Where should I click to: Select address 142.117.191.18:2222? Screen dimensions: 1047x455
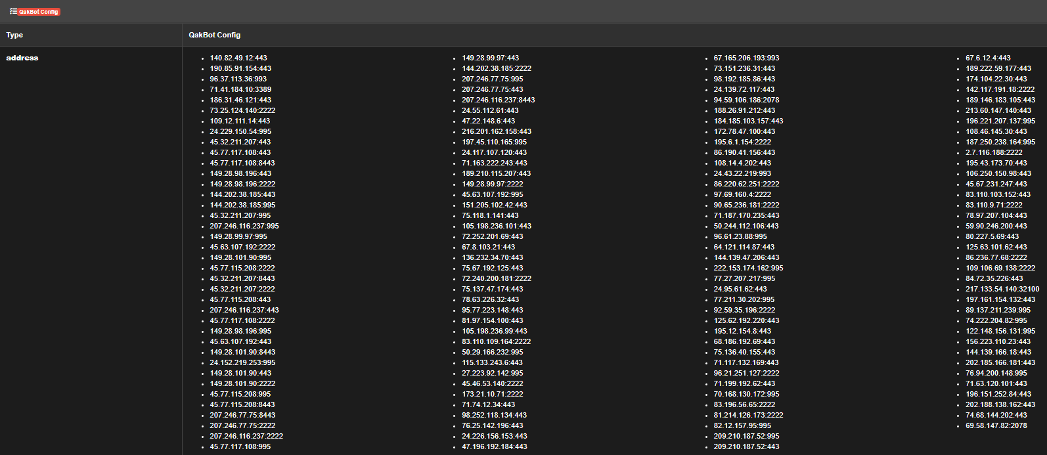coord(1000,89)
